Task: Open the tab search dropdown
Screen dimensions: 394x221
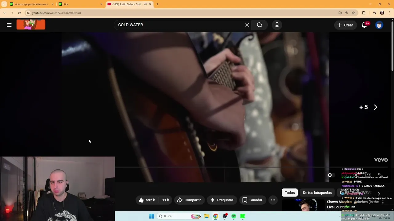Action: click(x=4, y=4)
